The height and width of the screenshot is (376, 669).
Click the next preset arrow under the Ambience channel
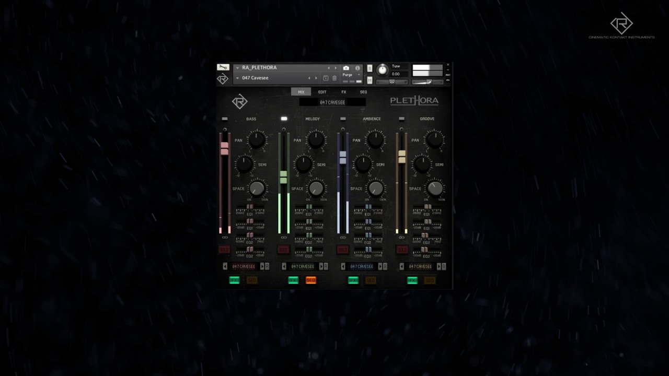(x=380, y=266)
